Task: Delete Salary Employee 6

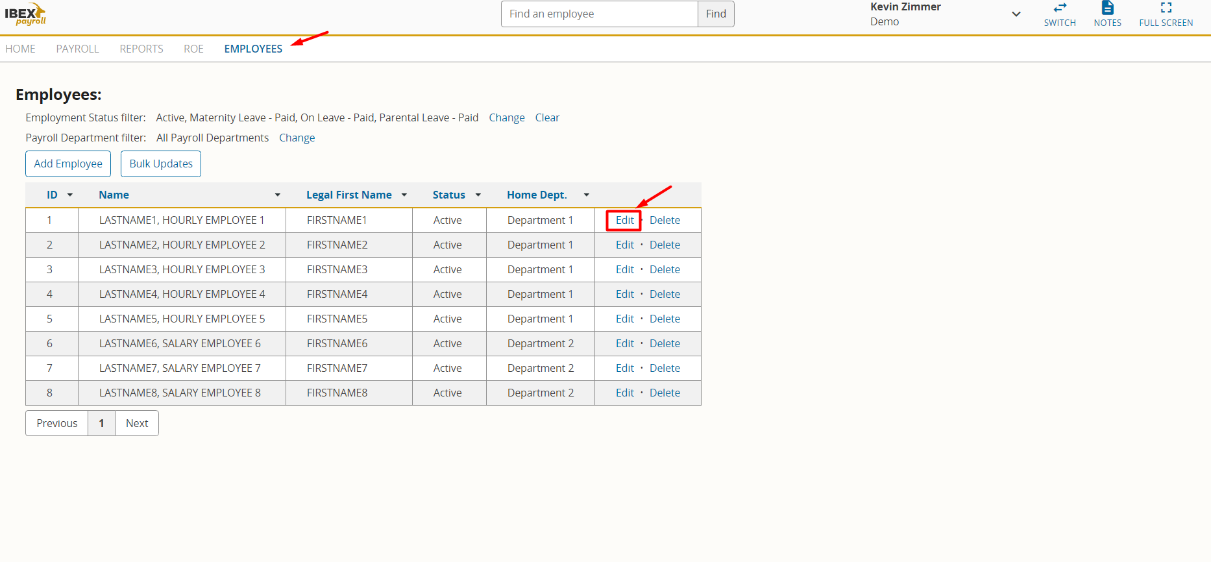Action: point(665,343)
